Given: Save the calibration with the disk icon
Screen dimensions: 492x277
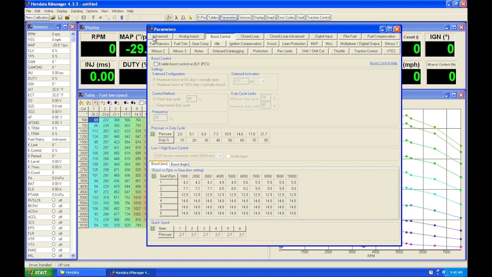Looking at the screenshot, I should [60, 18].
